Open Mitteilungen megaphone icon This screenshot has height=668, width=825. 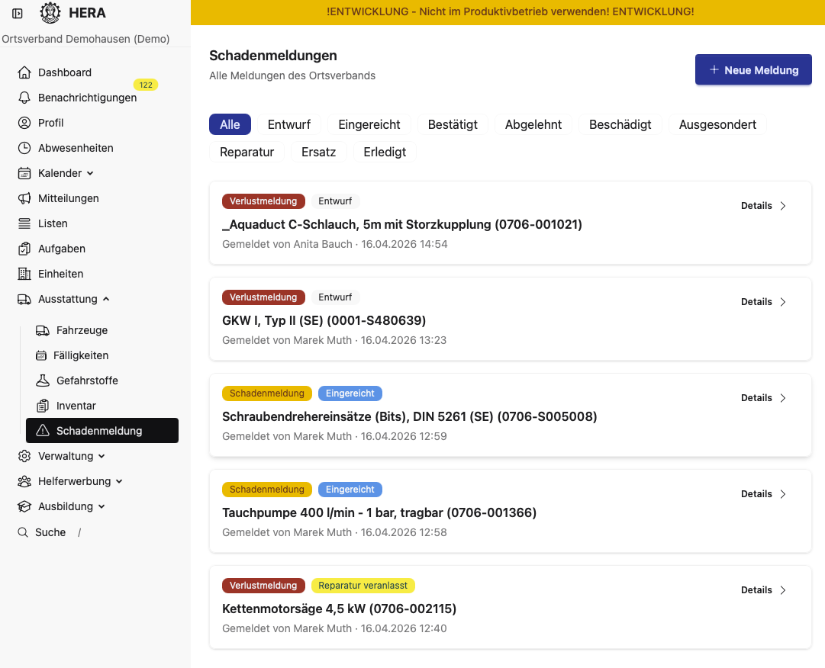[24, 198]
